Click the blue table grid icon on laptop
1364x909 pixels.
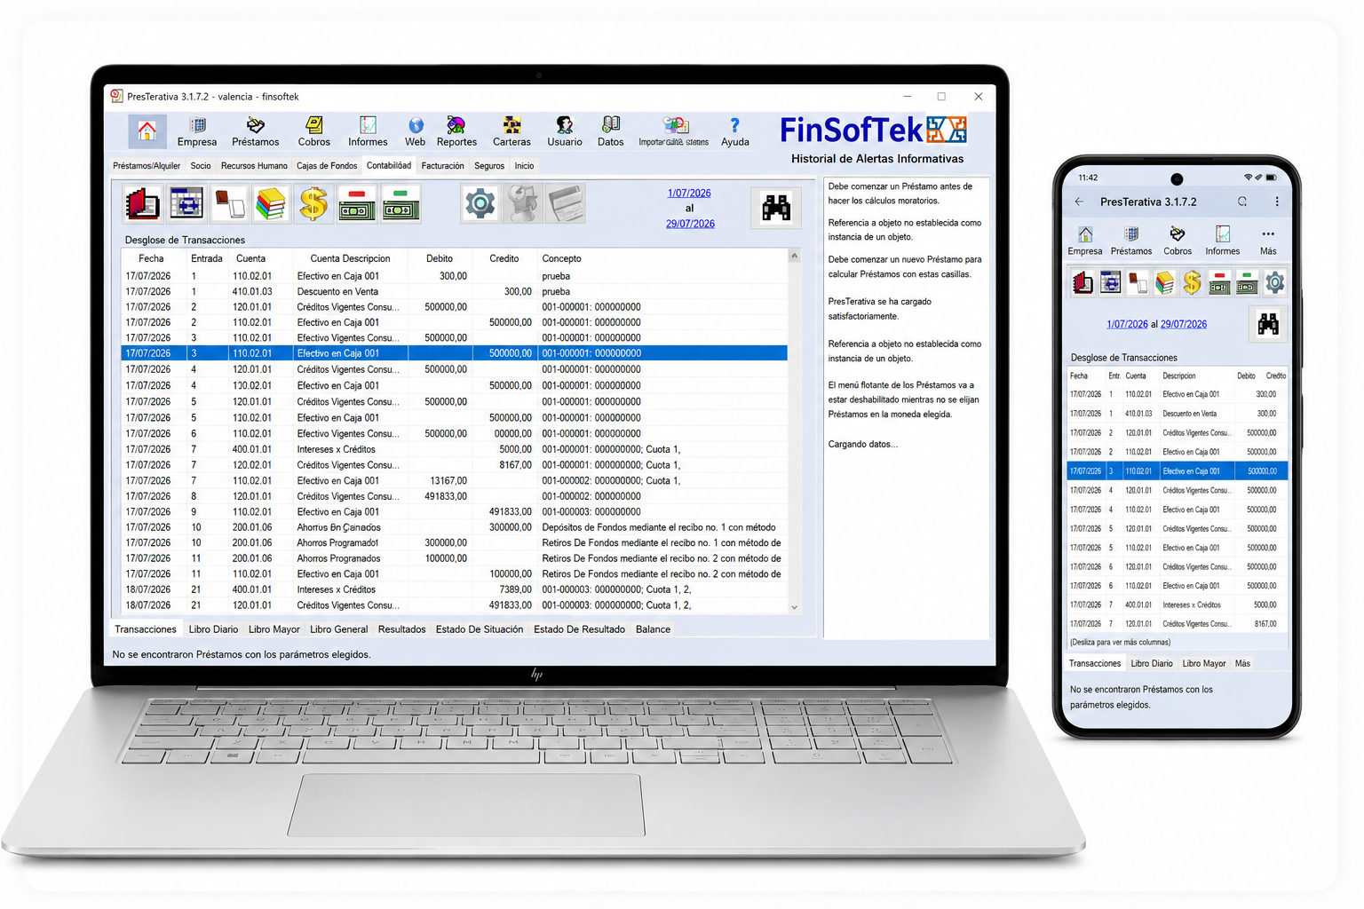[186, 203]
